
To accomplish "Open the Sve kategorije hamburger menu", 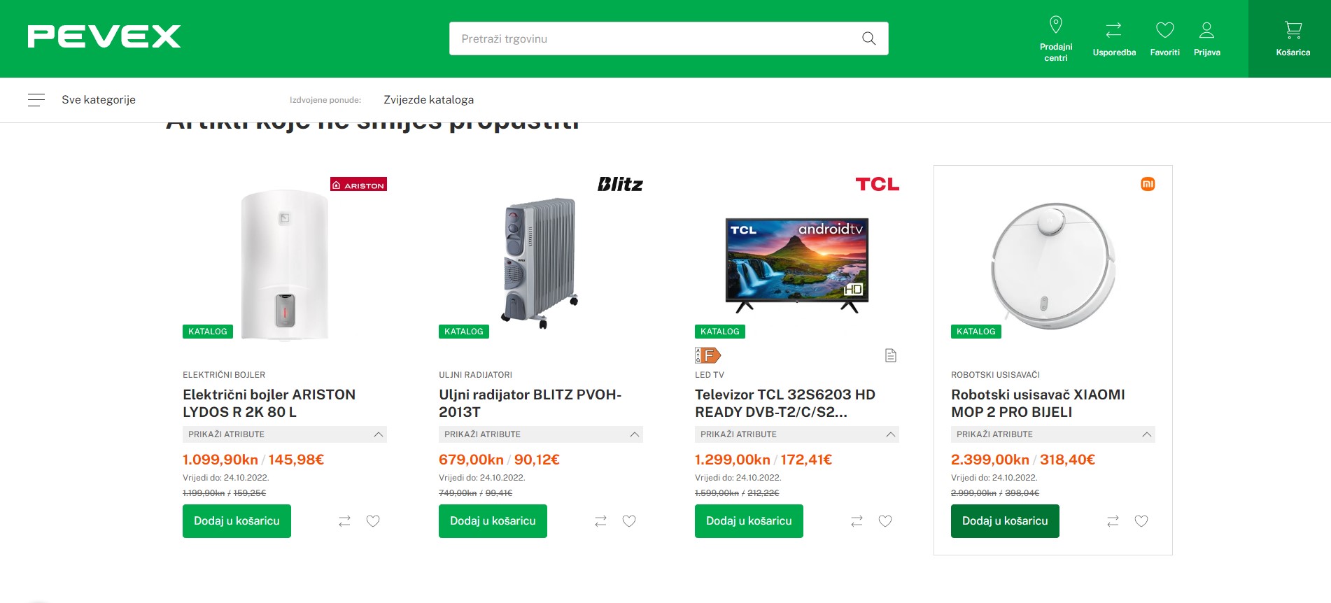I will click(36, 100).
